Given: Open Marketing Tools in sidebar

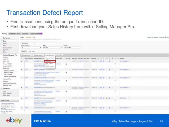Looking at the screenshot, I should (x=7, y=85).
